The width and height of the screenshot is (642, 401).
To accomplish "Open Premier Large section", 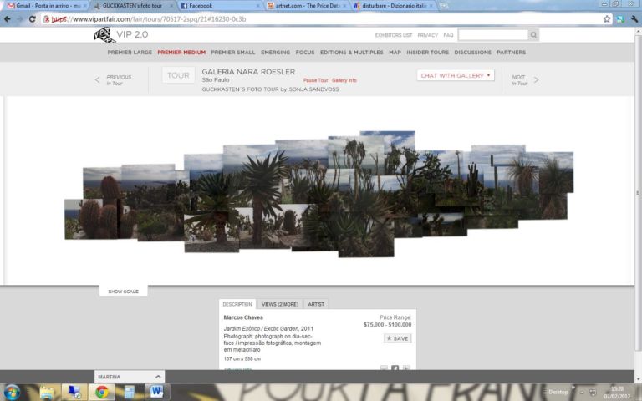I will [x=130, y=53].
